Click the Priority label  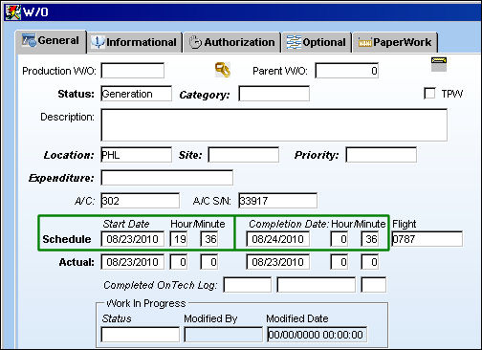tap(317, 155)
